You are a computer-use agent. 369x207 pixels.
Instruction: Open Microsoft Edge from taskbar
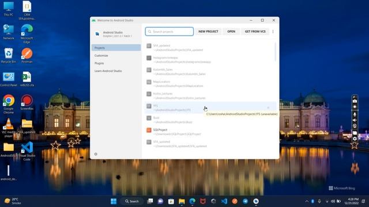(x=192, y=201)
